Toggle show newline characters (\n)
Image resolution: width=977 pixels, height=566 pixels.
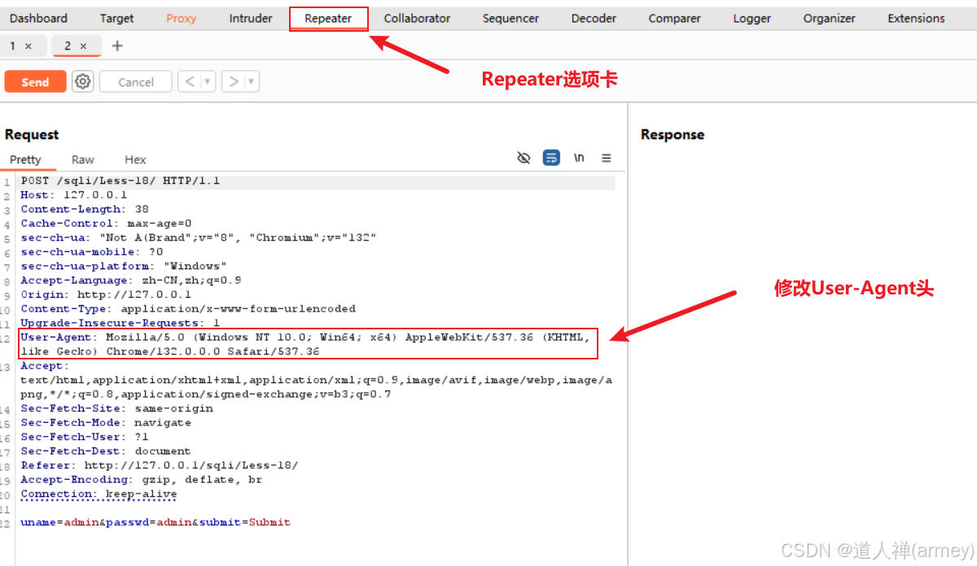click(579, 158)
